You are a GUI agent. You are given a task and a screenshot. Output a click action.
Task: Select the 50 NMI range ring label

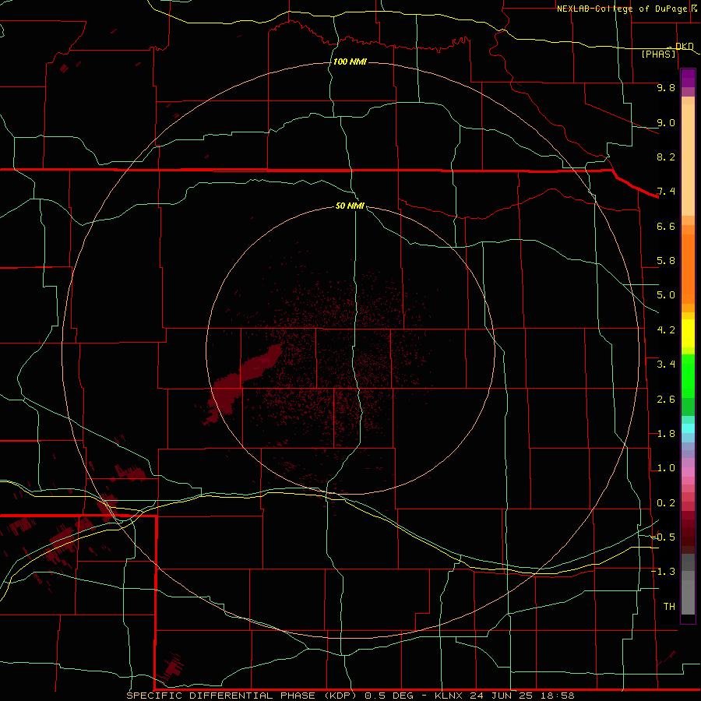350,206
